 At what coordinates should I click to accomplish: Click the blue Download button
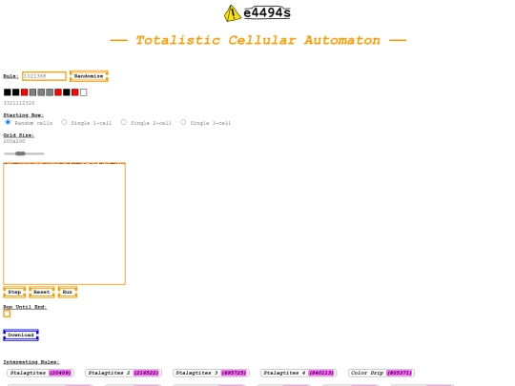[21, 335]
